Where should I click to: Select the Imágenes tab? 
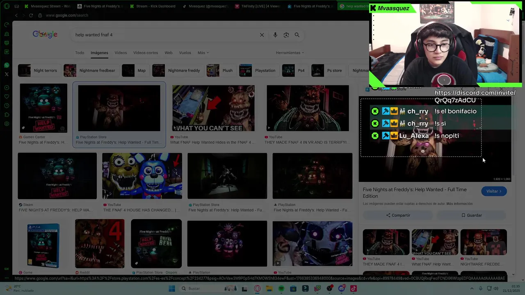coord(99,53)
